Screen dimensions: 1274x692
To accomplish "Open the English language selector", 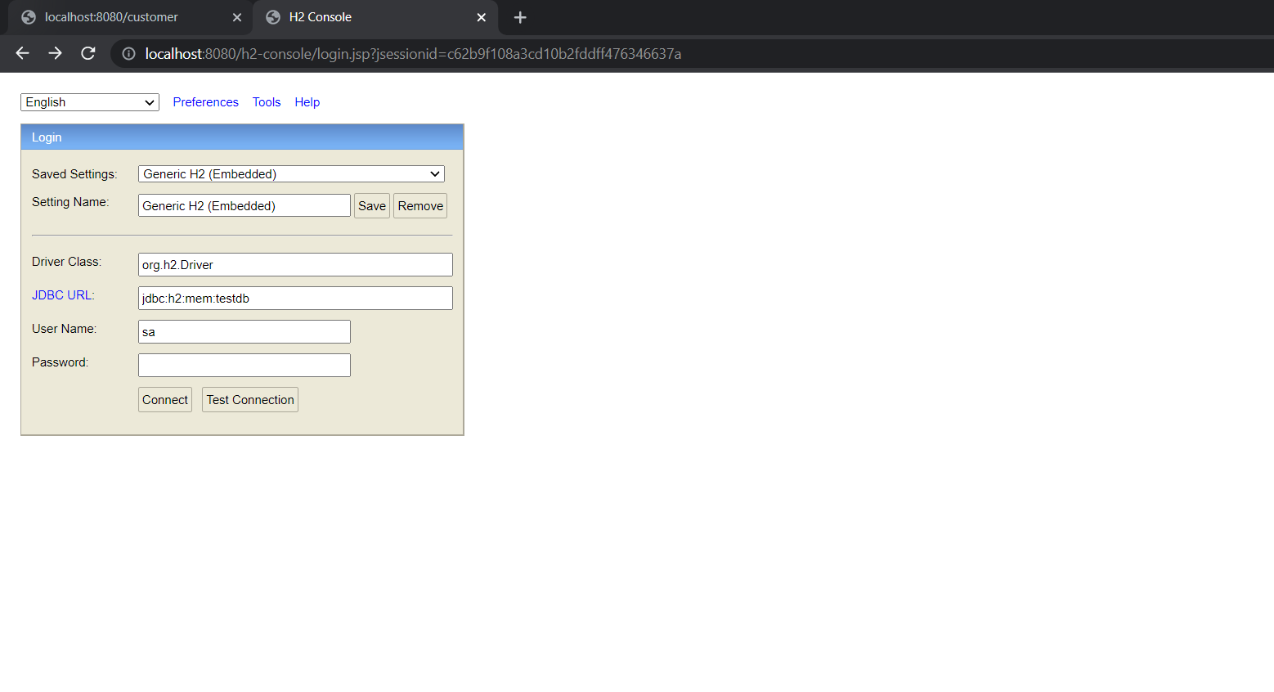I will click(89, 101).
